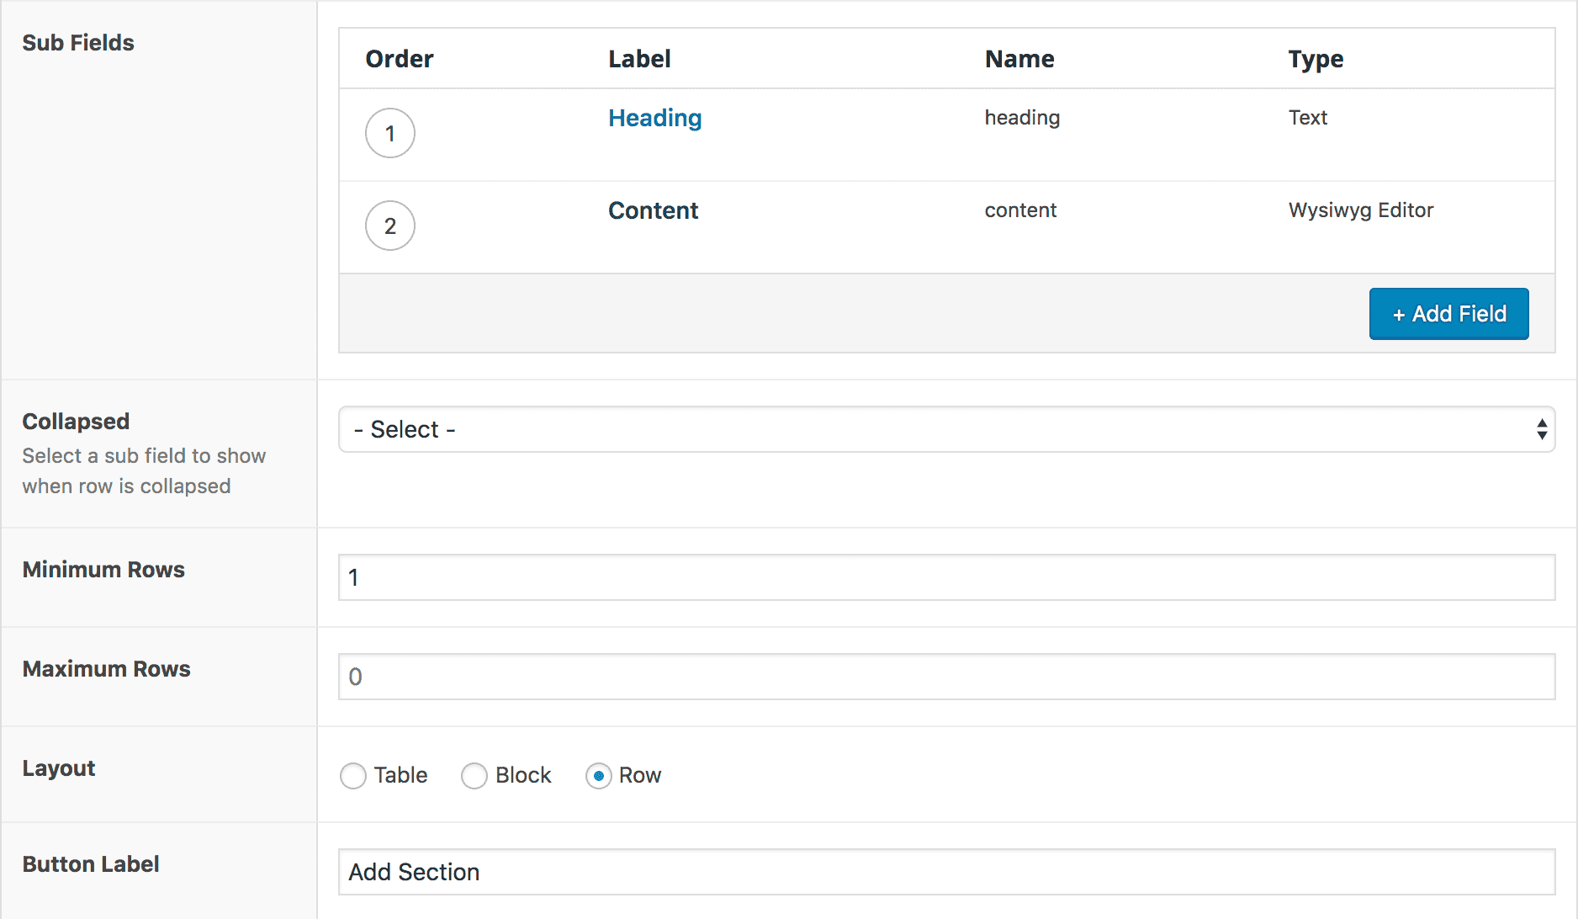Click the + Add Field button

pyautogui.click(x=1448, y=314)
